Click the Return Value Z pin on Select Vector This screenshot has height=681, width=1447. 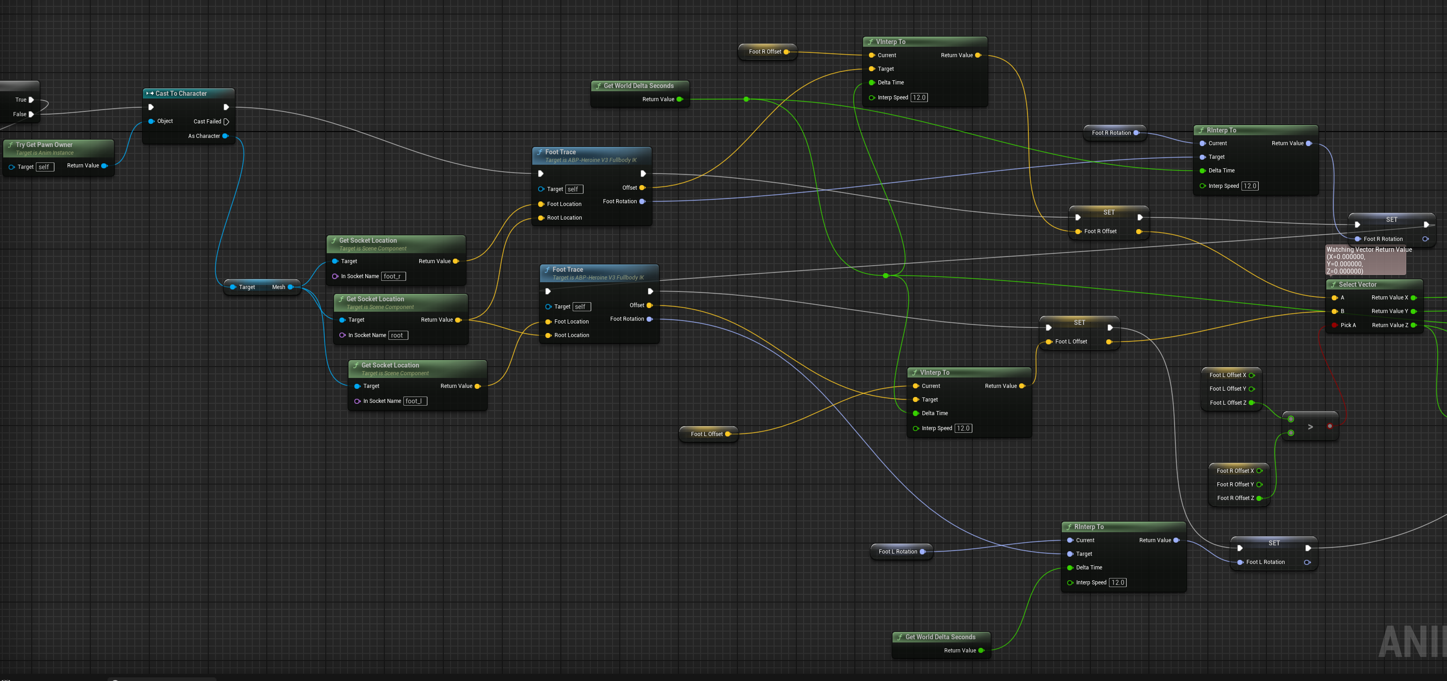(x=1413, y=325)
